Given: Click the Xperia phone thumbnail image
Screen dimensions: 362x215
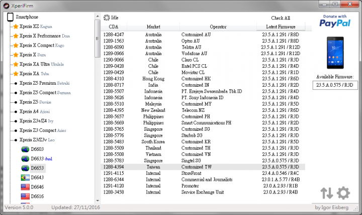Looking at the screenshot, I should tap(335, 53).
